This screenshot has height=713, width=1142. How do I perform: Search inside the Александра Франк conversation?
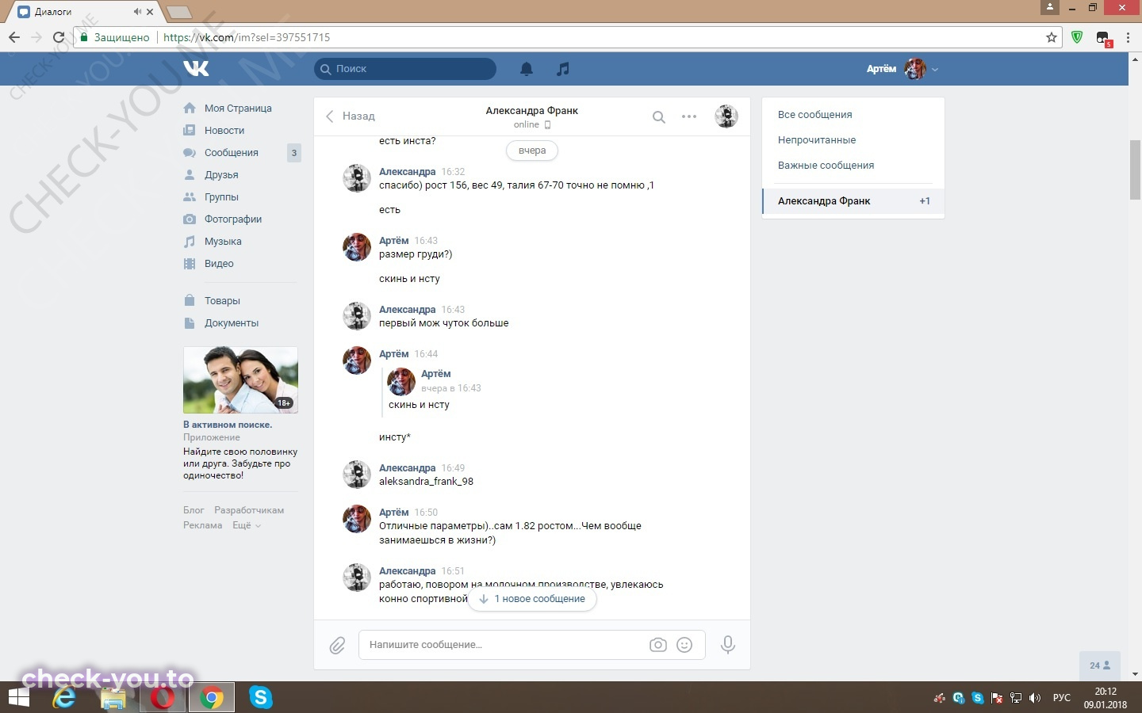[x=658, y=117]
